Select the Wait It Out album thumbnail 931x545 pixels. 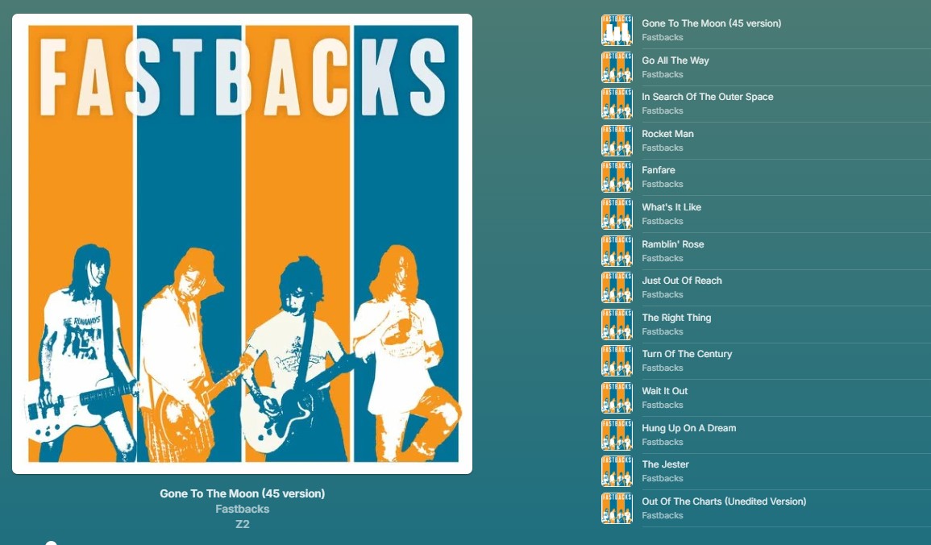617,397
